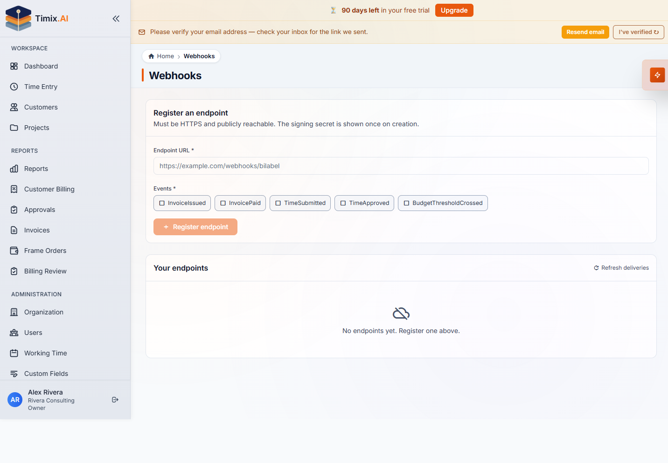Click Register endpoint button
This screenshot has width=668, height=463.
click(x=195, y=227)
